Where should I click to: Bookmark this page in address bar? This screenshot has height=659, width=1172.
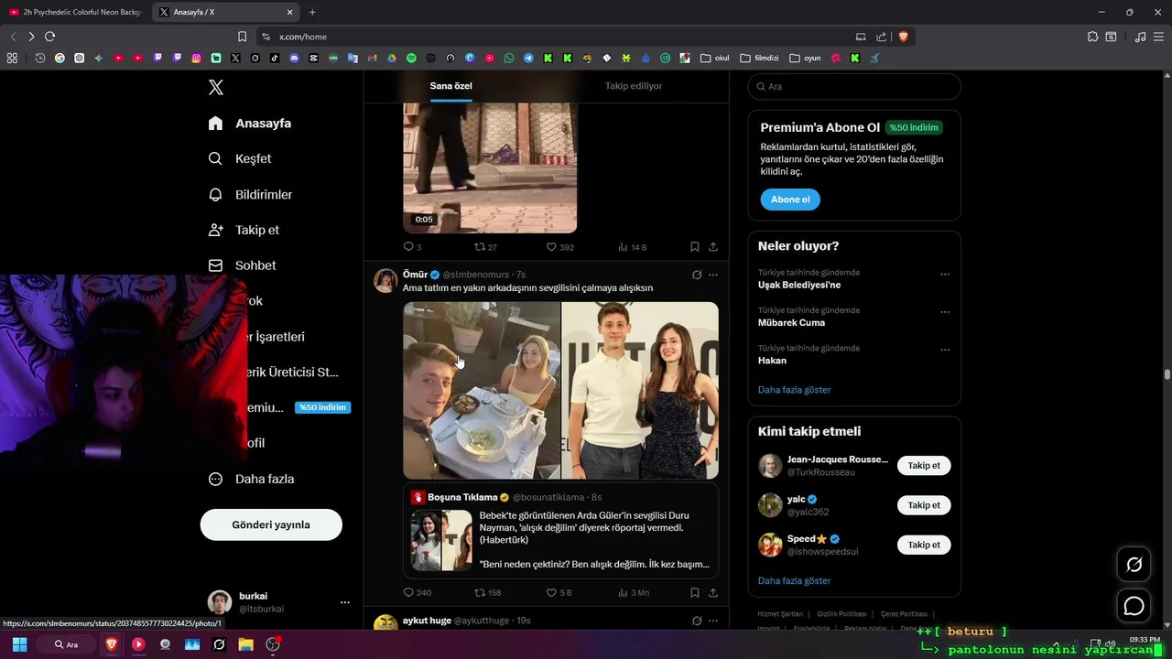click(x=242, y=37)
